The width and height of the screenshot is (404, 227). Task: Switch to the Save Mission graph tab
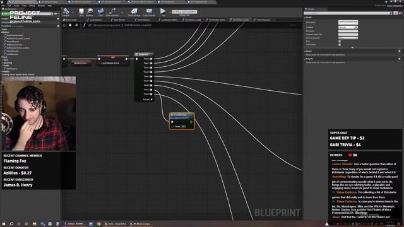tap(119, 20)
